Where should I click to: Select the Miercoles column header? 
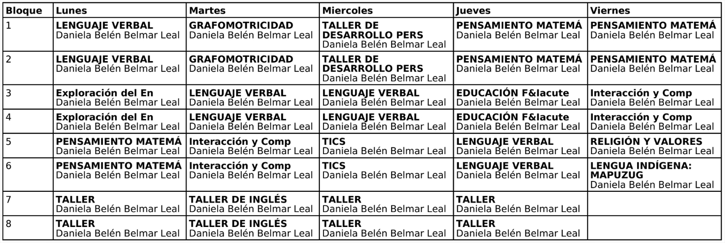(x=387, y=10)
